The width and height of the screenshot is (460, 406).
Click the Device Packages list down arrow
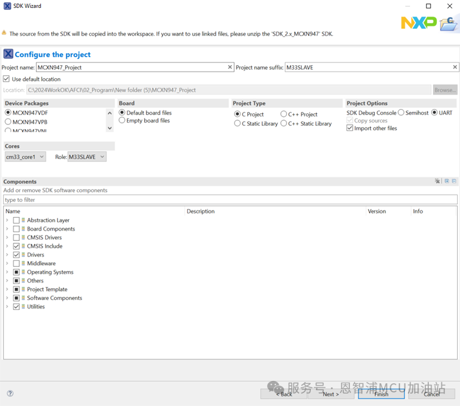coord(109,128)
